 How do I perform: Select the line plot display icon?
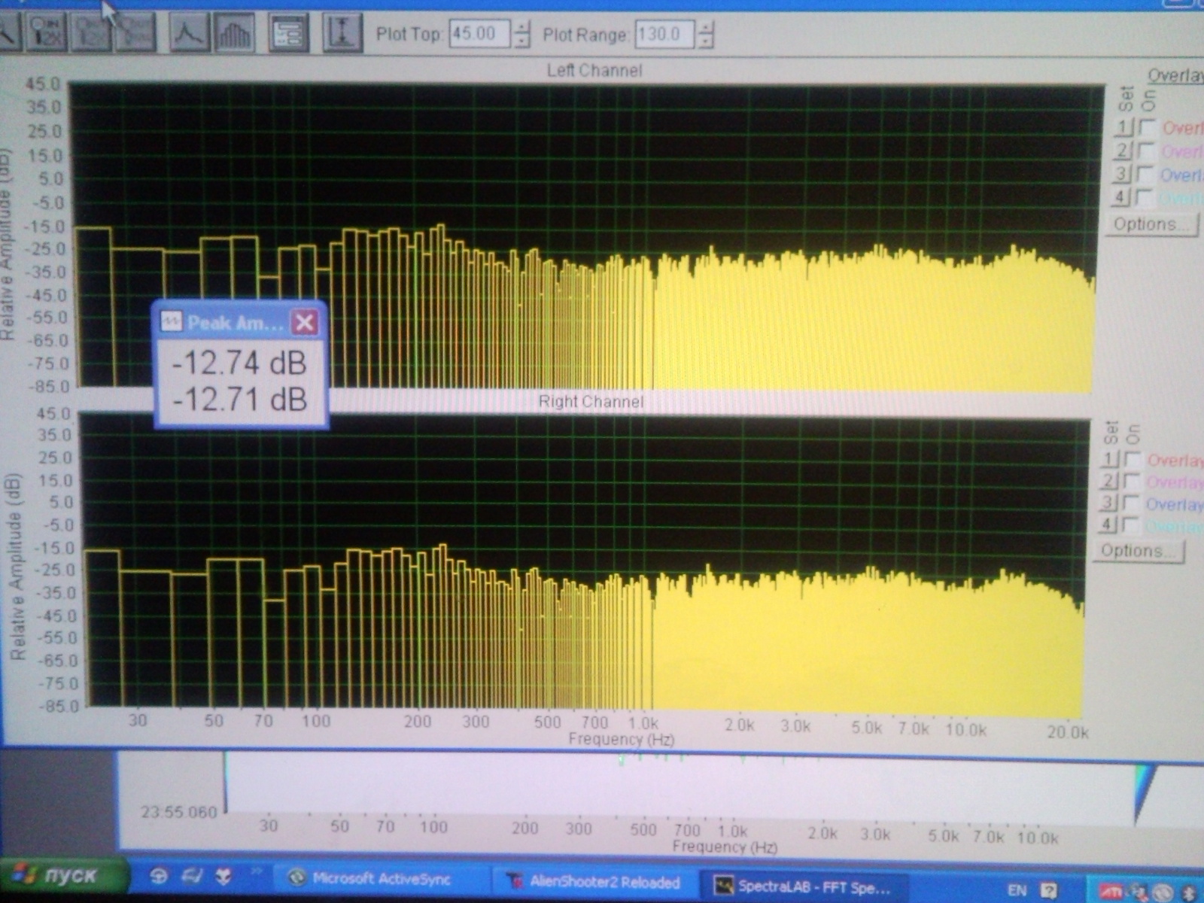tap(188, 34)
